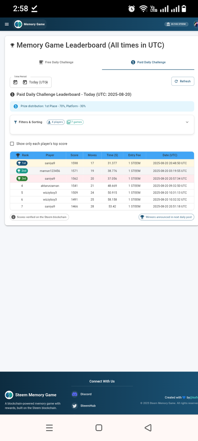Viewport: 198px width, 441px height.
Task: Click time 31.377 in first row
Action: [x=112, y=163]
